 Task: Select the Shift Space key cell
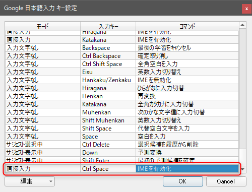(108, 129)
